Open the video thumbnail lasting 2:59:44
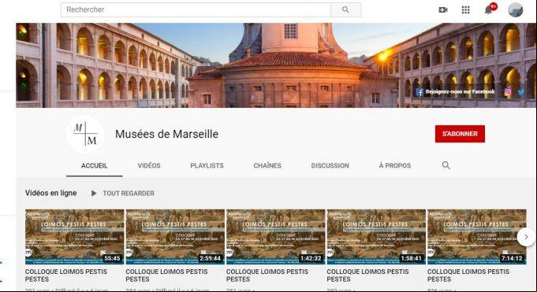 [x=175, y=237]
